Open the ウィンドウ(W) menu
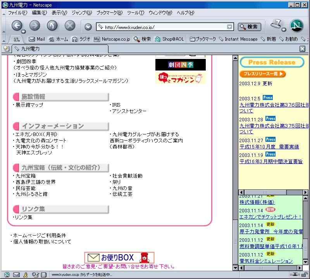 (x=160, y=13)
